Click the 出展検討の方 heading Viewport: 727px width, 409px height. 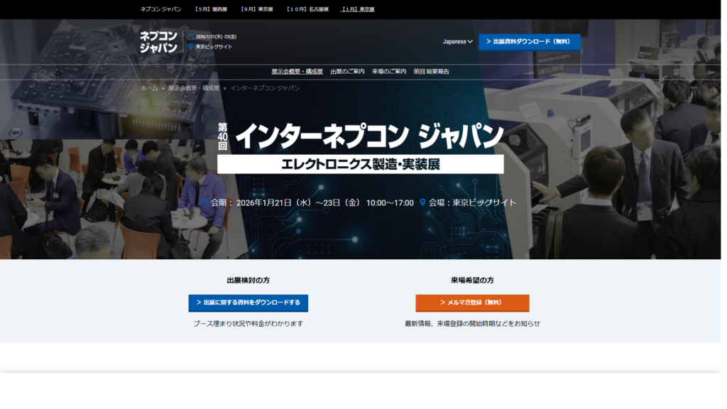pos(248,280)
